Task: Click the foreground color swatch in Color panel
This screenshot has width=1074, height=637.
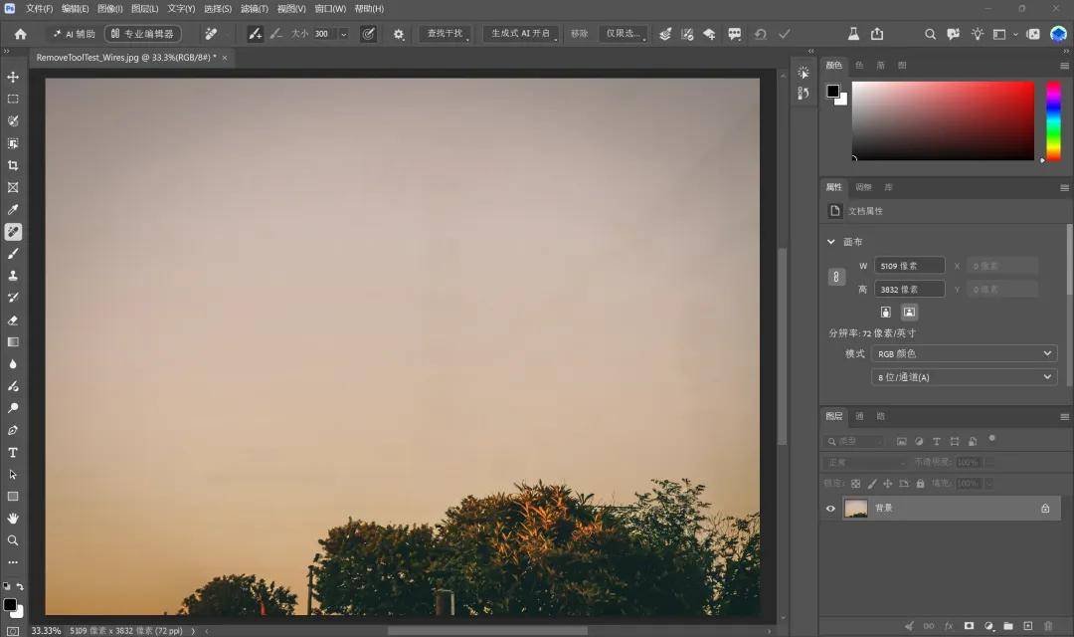Action: tap(833, 91)
